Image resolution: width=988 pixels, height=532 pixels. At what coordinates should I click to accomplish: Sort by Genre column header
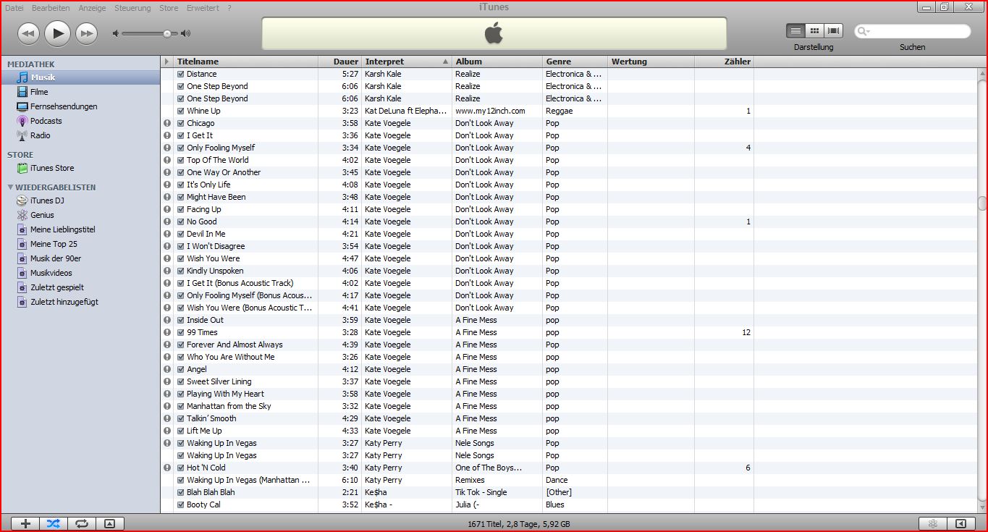(575, 62)
